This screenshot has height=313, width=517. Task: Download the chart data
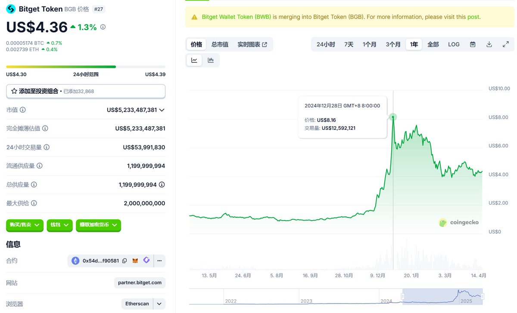(x=489, y=44)
